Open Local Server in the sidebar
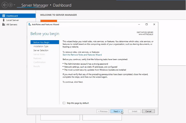186x123 pixels. click(13, 20)
